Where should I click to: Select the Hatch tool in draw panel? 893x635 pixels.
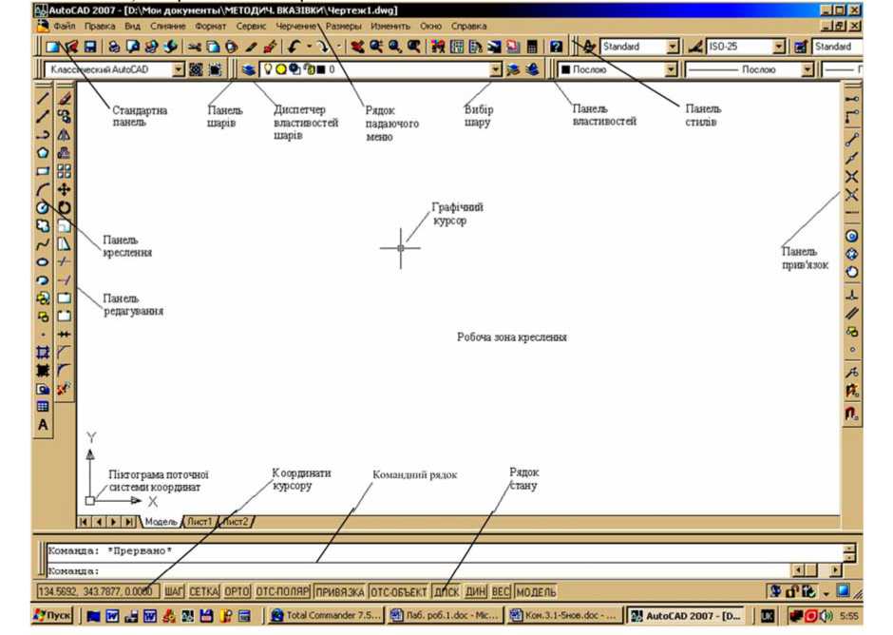pyautogui.click(x=43, y=353)
